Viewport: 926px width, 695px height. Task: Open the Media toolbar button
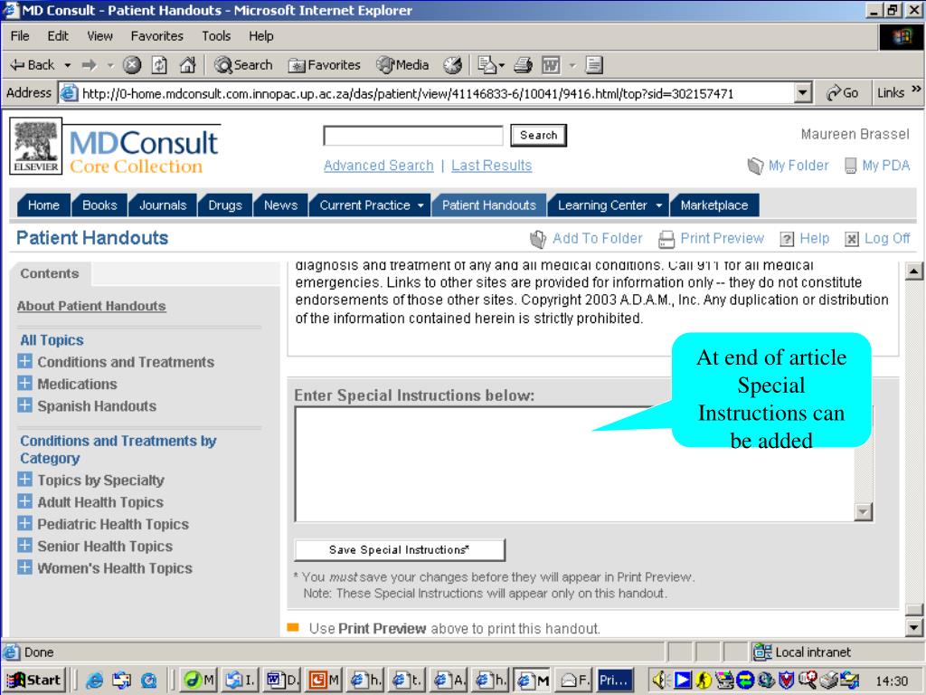click(x=402, y=65)
